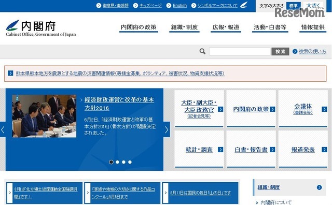Click chevron on 山の日 banner
The width and height of the screenshot is (332, 205).
(165, 193)
